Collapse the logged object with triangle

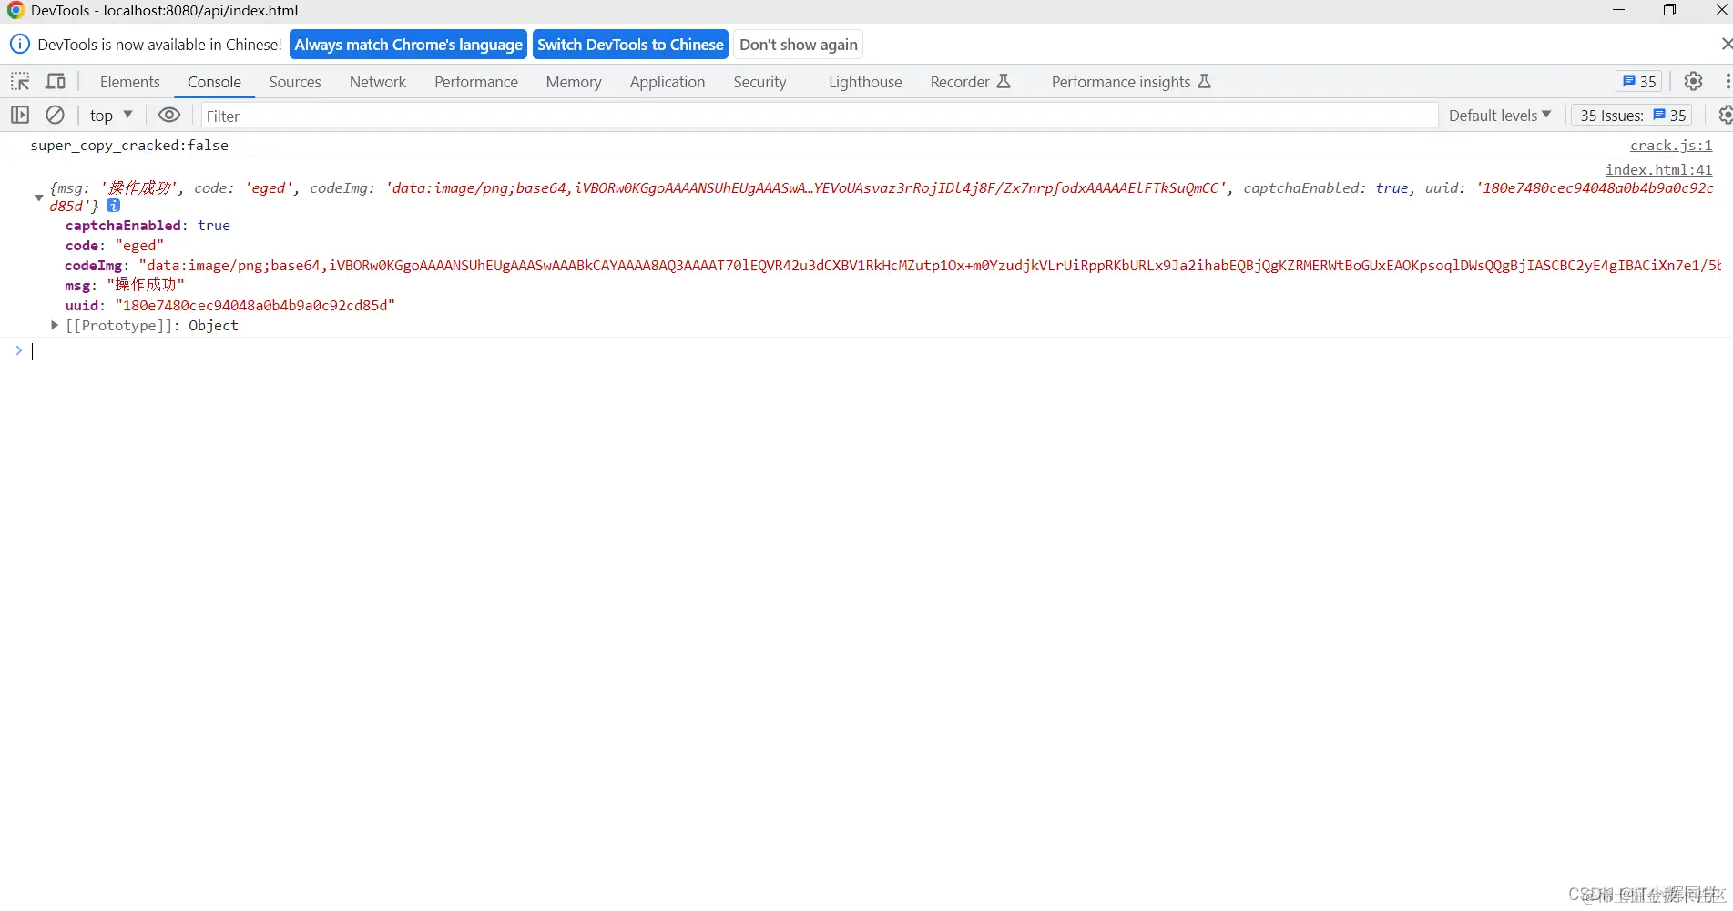coord(39,197)
